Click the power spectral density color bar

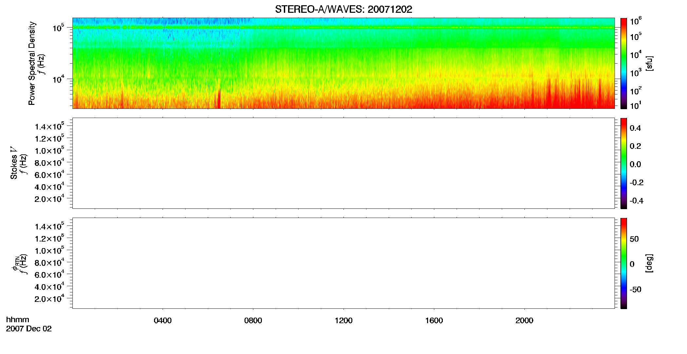pos(624,63)
